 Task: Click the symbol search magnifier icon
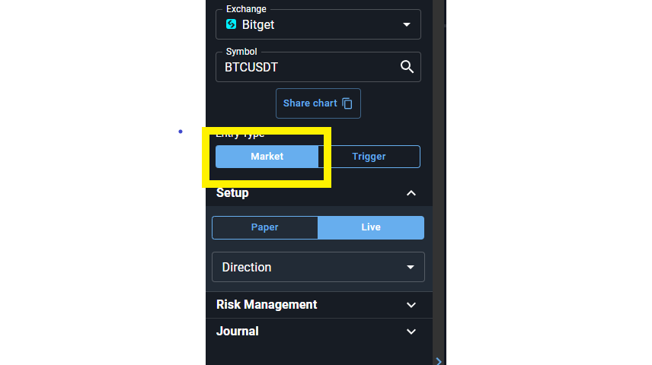[407, 67]
